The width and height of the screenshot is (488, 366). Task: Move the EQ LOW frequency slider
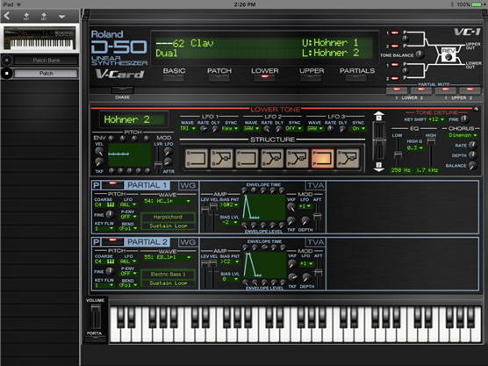[398, 154]
